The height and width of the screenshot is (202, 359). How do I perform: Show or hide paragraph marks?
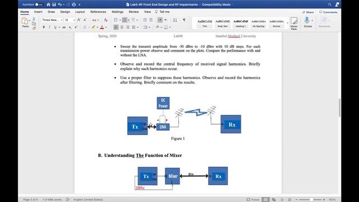(184, 20)
